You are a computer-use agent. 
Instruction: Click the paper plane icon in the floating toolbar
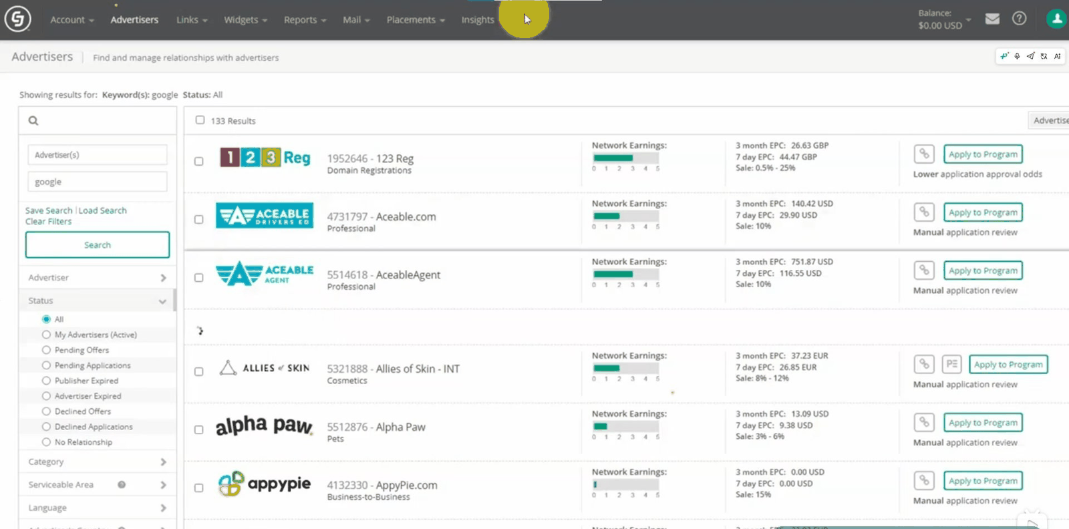point(1030,56)
